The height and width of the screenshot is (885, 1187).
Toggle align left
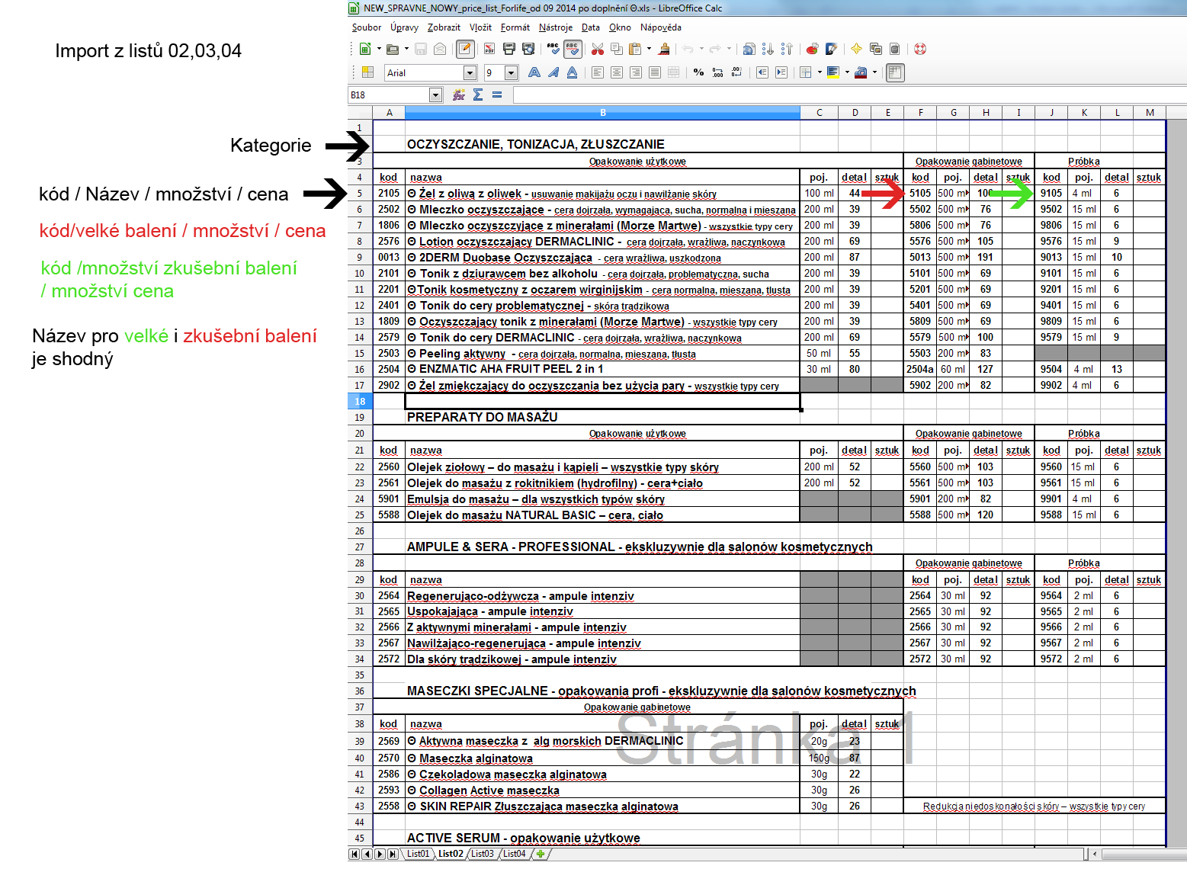pyautogui.click(x=598, y=72)
